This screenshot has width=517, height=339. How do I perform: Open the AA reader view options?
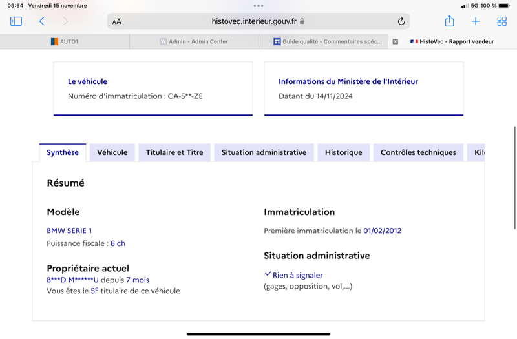click(x=117, y=22)
